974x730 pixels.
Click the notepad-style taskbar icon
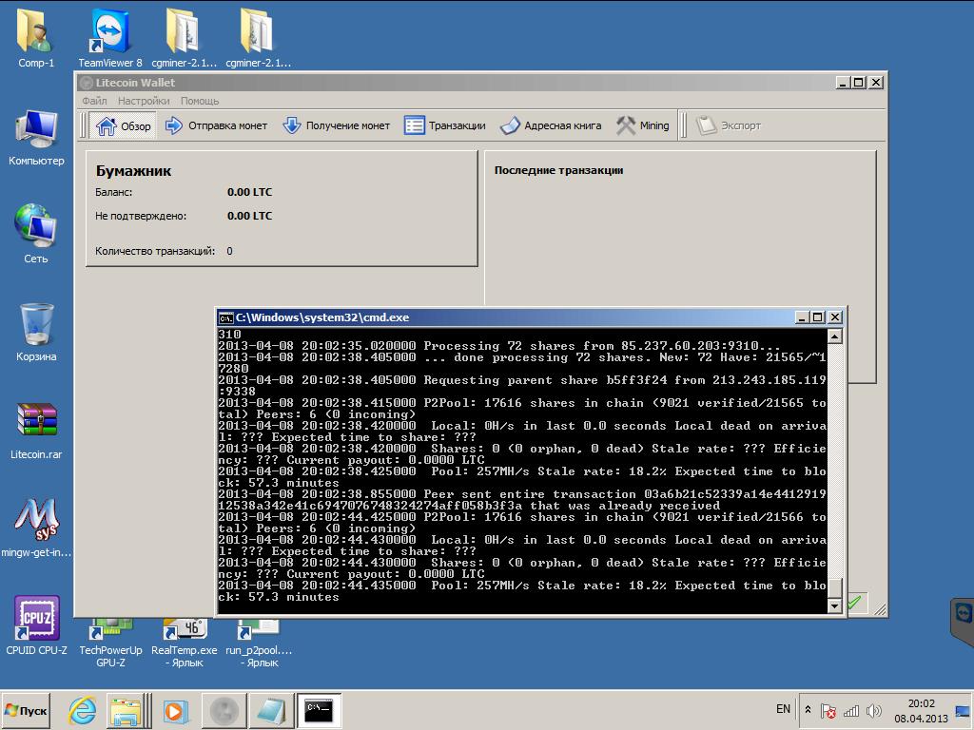271,710
